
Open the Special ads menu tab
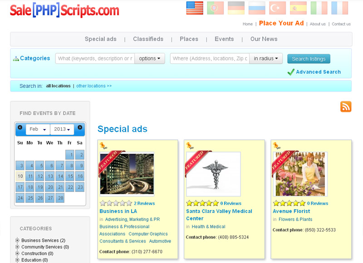100,39
